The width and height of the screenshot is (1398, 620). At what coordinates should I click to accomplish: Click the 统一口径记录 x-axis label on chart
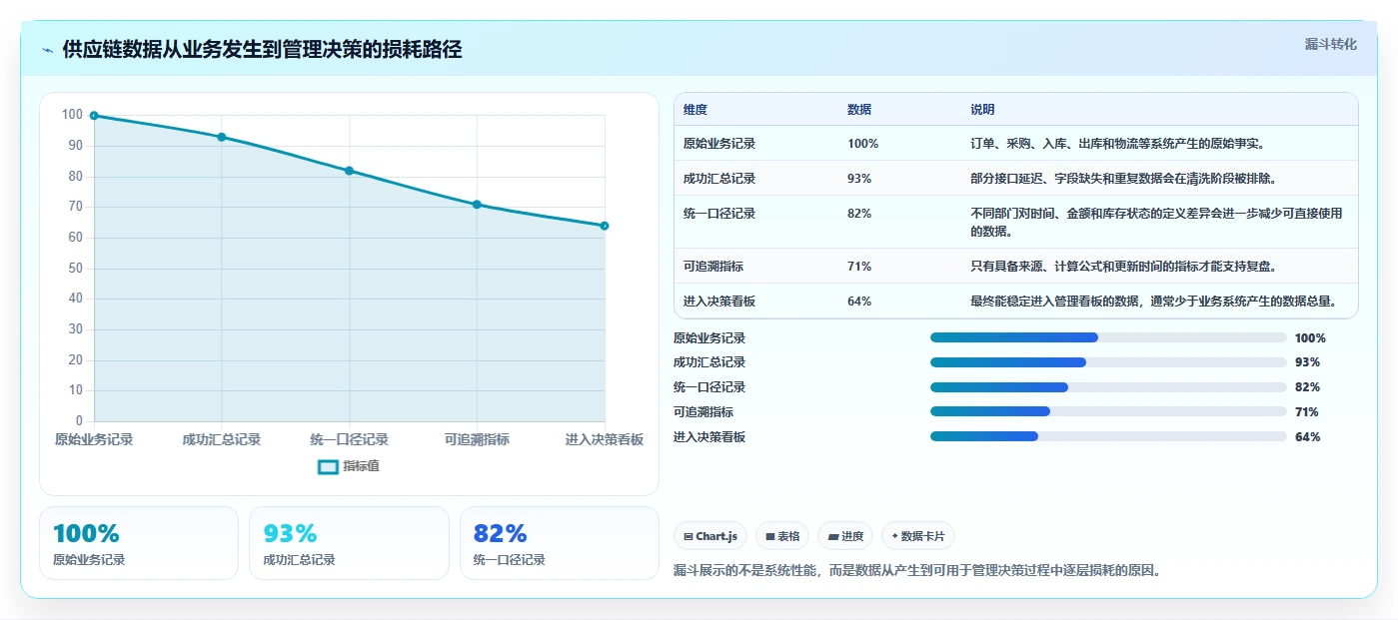pyautogui.click(x=350, y=439)
